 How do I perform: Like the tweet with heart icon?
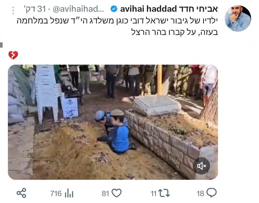pyautogui.click(x=116, y=193)
